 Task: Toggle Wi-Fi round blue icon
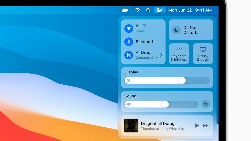coord(129,29)
